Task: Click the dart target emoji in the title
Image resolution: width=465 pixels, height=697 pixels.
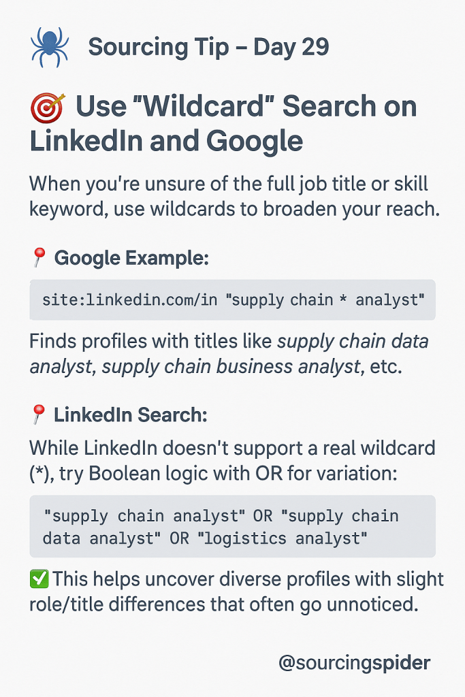Action: (48, 108)
